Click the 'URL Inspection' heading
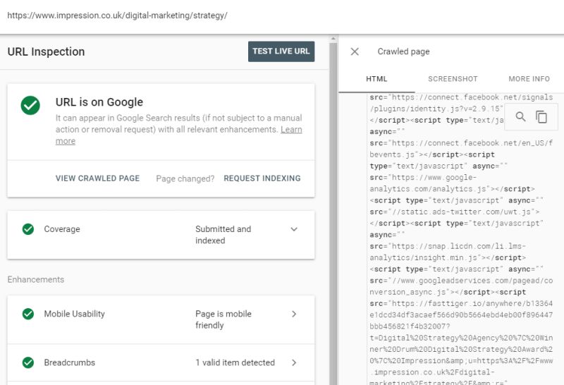This screenshot has height=385, width=564. (x=46, y=51)
